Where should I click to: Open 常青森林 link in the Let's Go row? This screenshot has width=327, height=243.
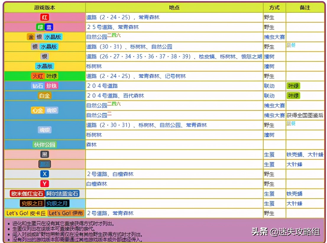point(123,213)
